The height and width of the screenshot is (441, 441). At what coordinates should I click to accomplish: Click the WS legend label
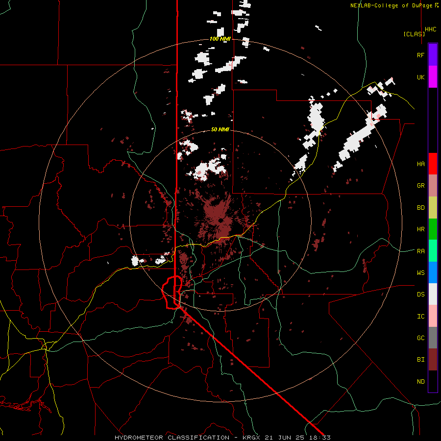420,273
